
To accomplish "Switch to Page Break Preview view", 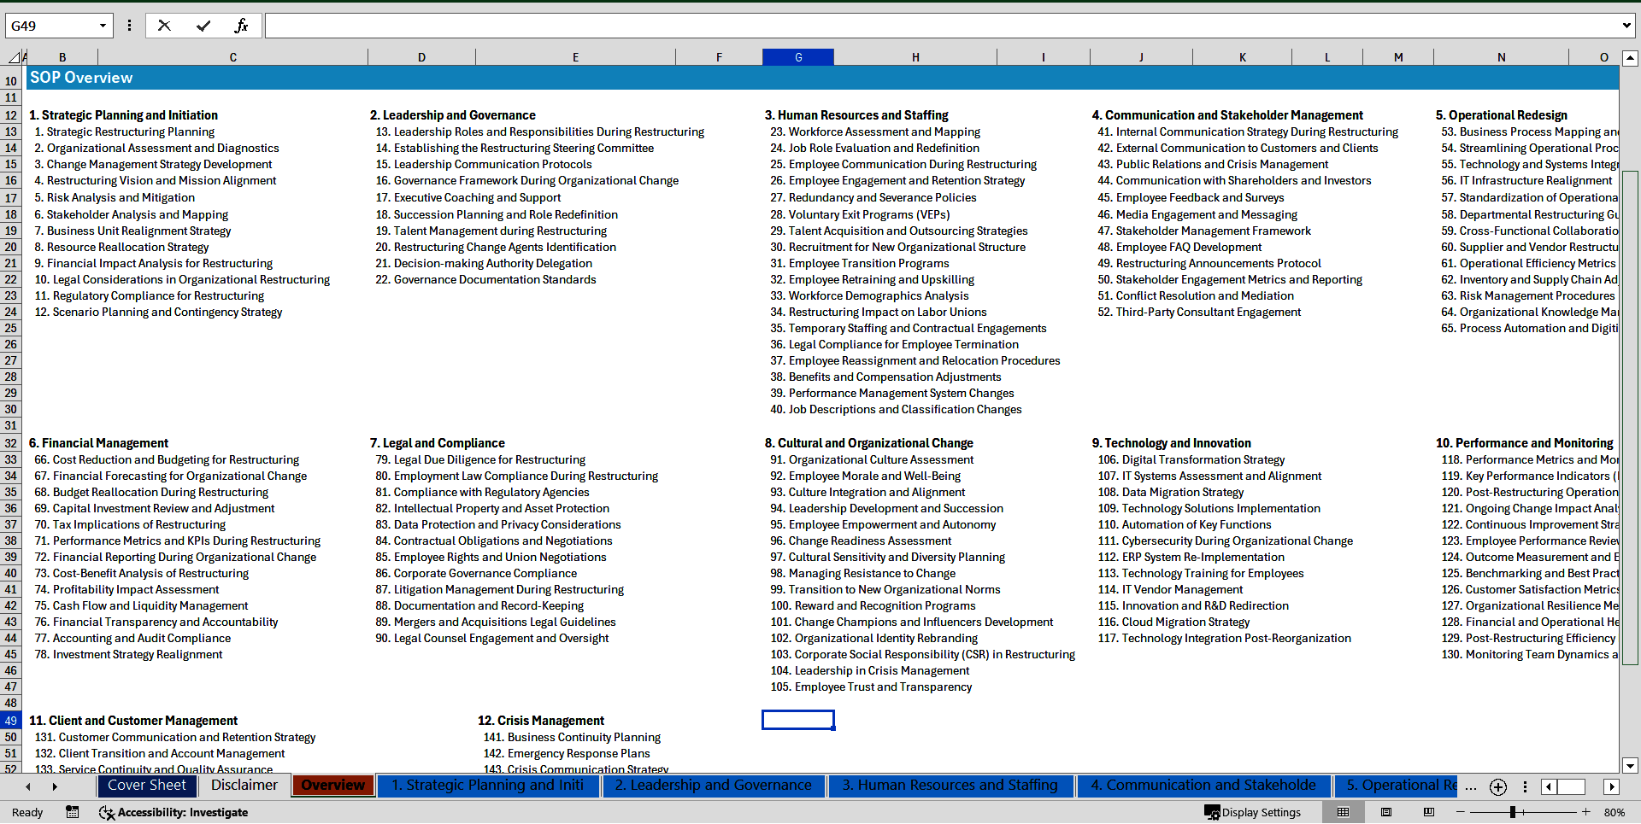I will click(1429, 812).
